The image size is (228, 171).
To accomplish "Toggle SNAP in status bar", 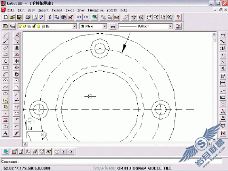I will click(x=99, y=168).
